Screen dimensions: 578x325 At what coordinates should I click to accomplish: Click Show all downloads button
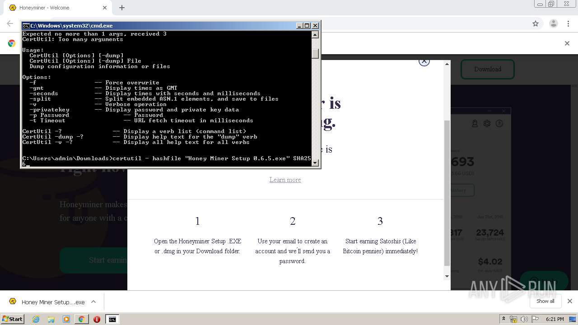point(545,301)
